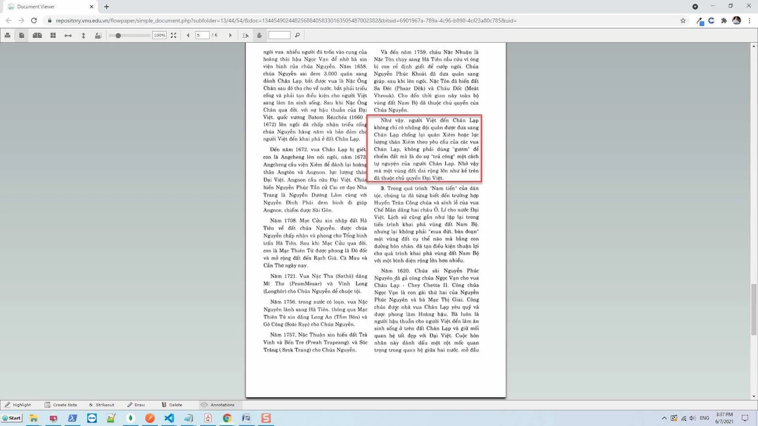Click the scrollbar up arrow
Screen dimensions: 758x426
pos(754,46)
